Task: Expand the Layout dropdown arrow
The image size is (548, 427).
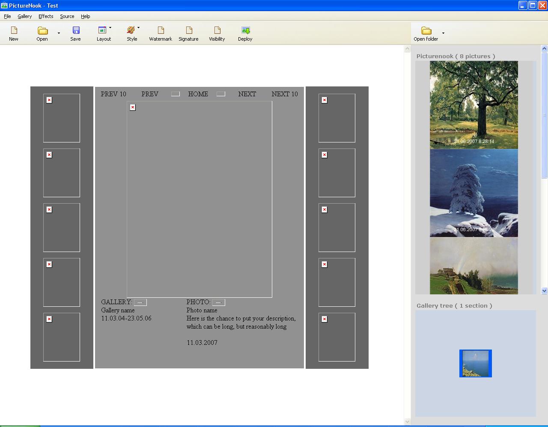Action: click(x=110, y=28)
